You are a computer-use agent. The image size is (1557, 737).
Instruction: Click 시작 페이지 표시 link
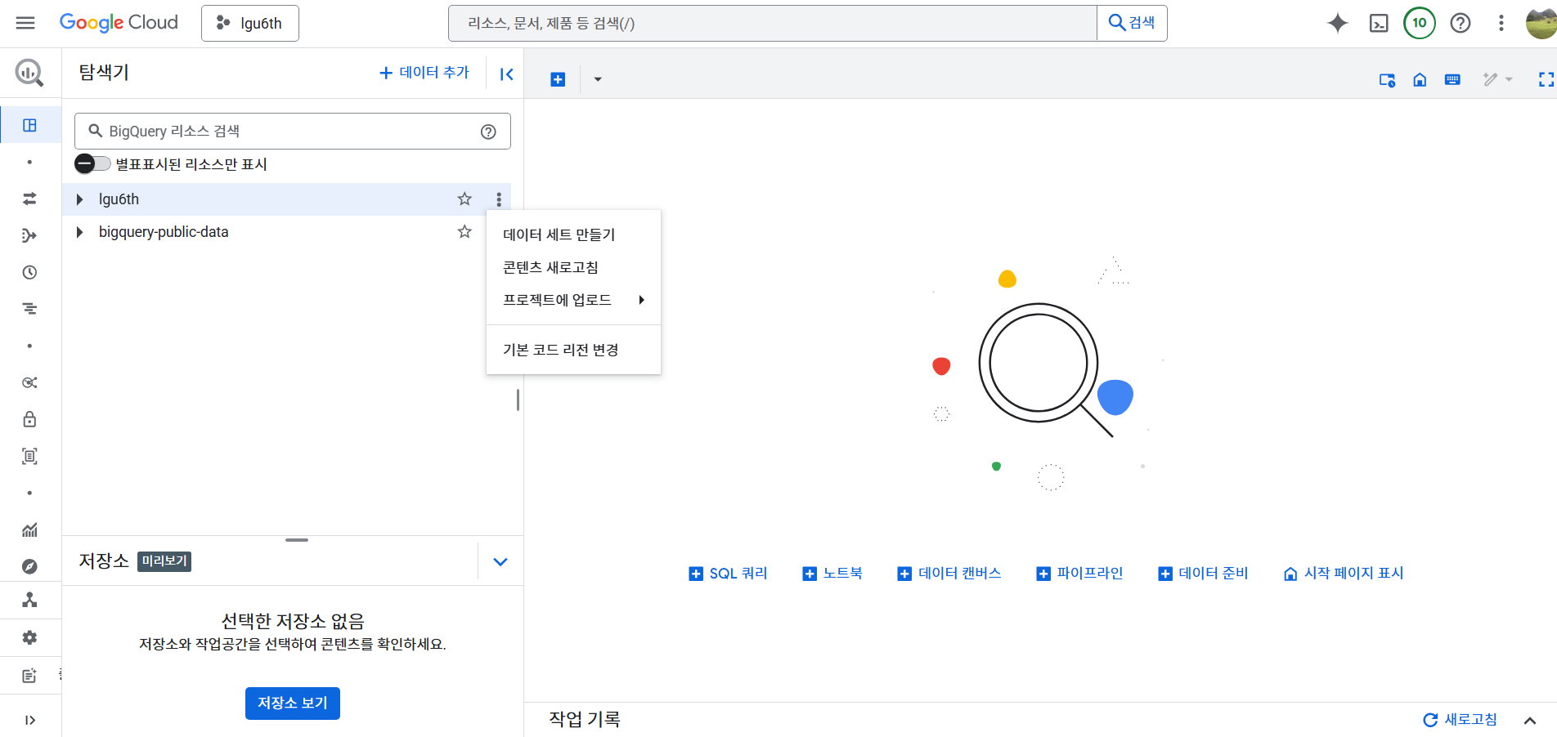coord(1344,574)
